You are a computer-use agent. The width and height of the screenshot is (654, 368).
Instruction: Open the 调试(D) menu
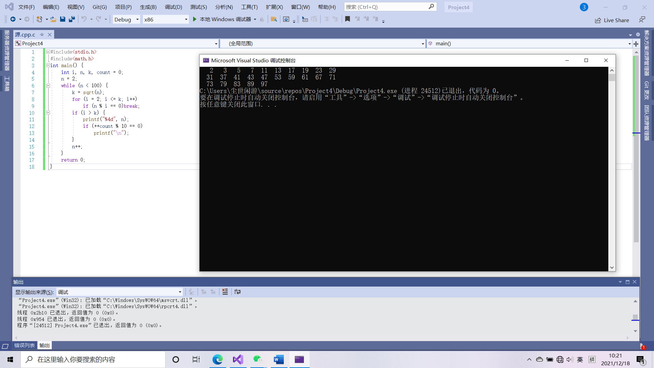click(173, 7)
